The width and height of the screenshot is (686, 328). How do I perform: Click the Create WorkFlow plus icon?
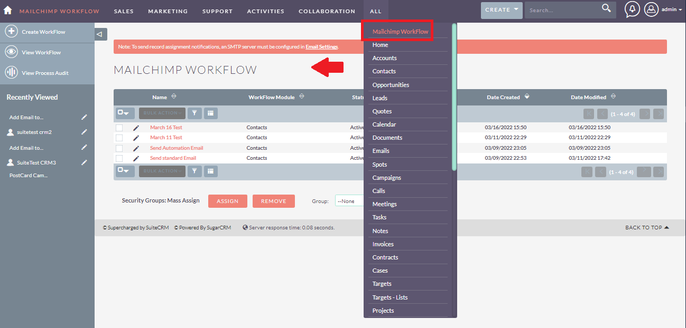click(12, 32)
